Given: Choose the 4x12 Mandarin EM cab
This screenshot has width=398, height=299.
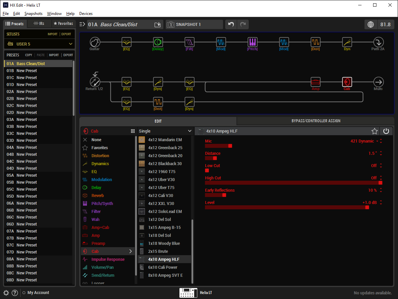Looking at the screenshot, I should 165,140.
